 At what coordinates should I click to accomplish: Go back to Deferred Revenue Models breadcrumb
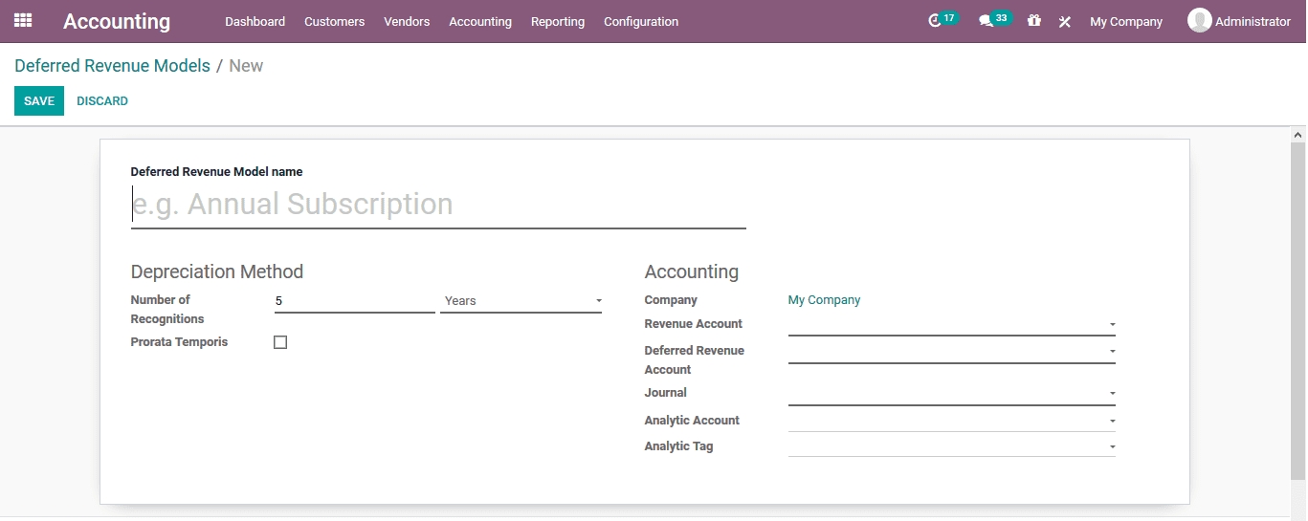(x=112, y=66)
